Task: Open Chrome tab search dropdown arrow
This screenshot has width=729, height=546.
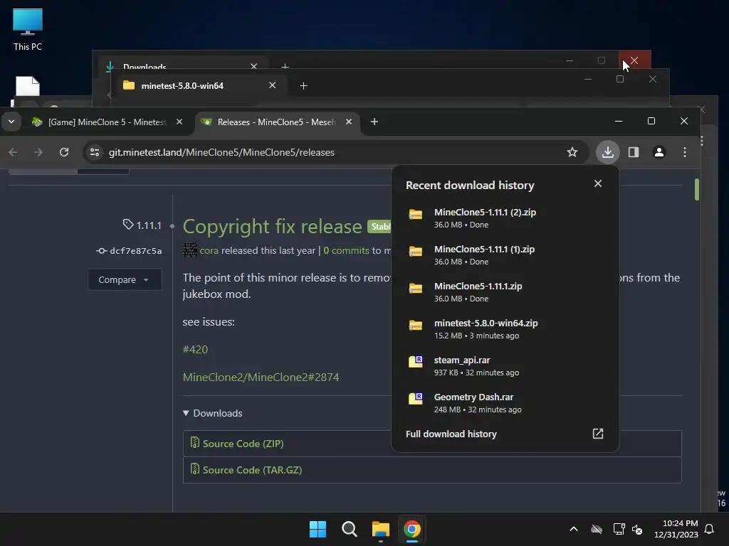Action: pyautogui.click(x=11, y=122)
